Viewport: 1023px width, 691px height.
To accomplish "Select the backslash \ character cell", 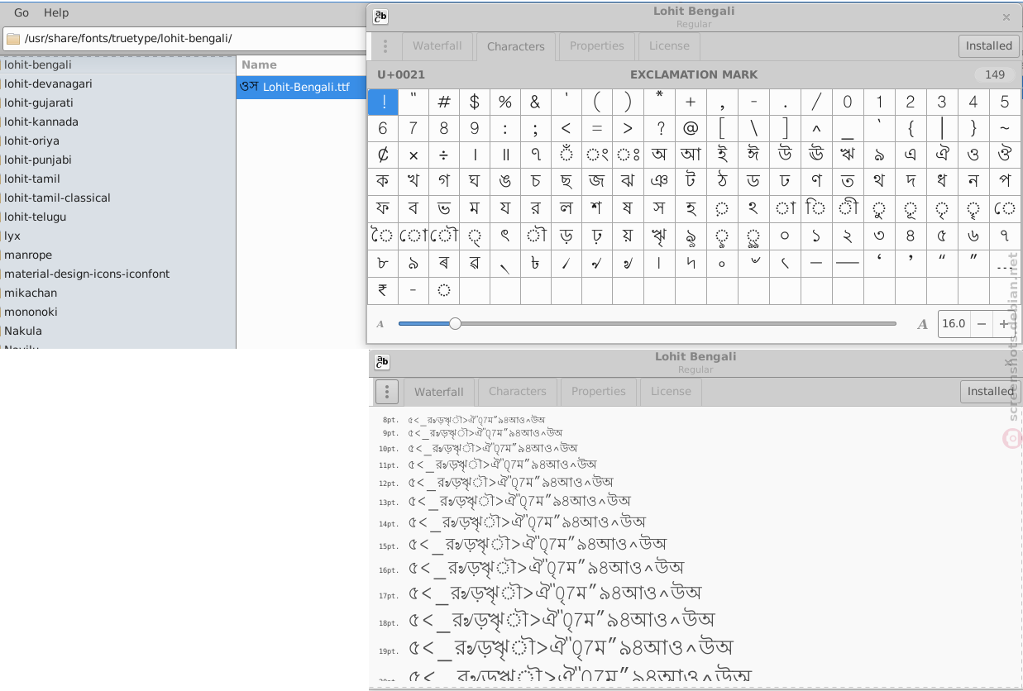I will (x=753, y=128).
